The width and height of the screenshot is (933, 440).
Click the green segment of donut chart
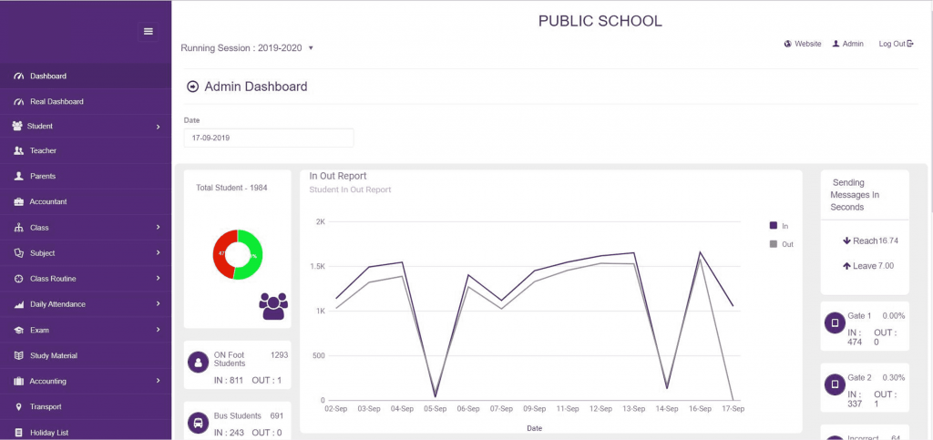tap(256, 254)
